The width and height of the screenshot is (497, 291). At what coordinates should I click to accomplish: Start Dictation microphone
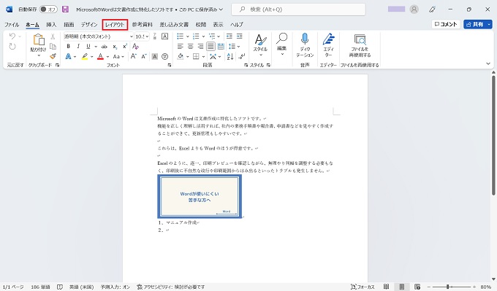305,39
